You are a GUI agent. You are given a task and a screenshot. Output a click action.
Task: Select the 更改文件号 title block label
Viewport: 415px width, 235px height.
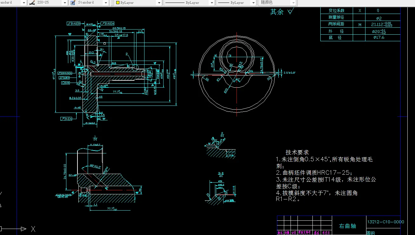[304, 232]
